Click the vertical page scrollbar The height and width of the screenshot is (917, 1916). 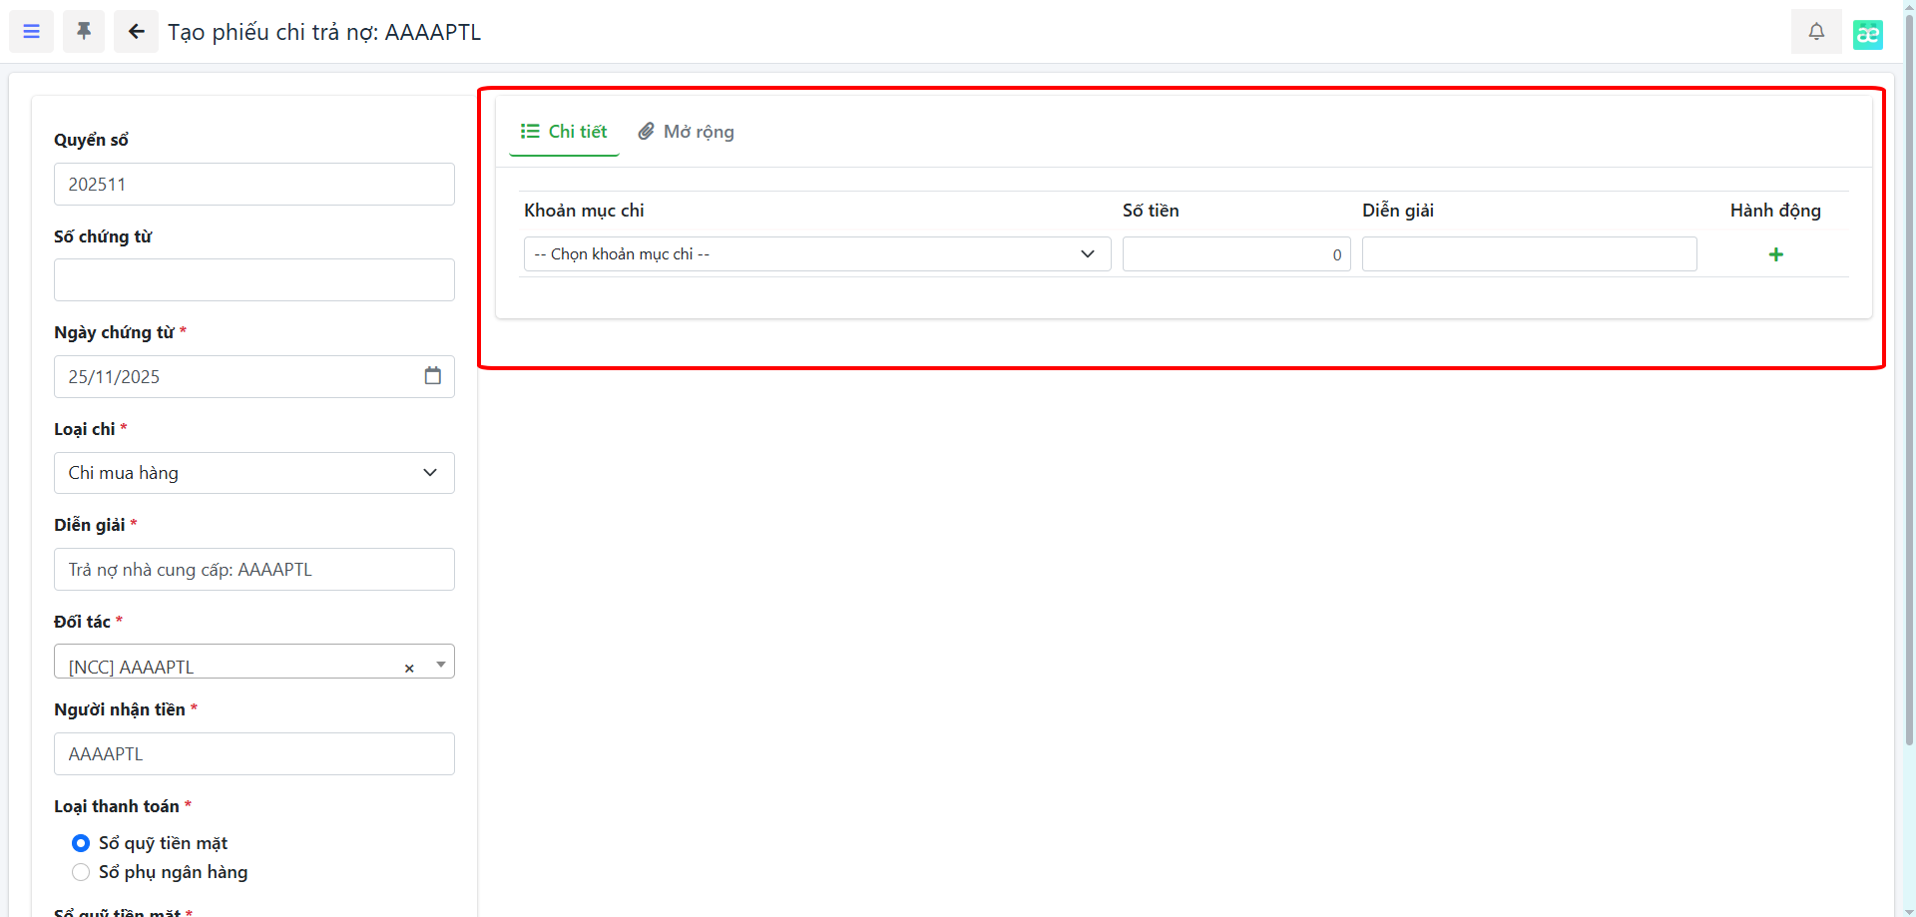click(1909, 399)
